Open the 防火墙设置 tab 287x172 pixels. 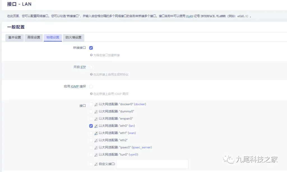pos(73,37)
